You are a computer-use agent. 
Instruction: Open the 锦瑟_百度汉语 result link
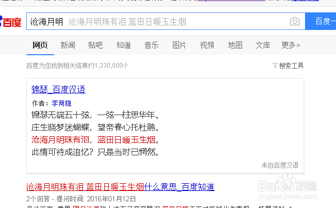coord(58,89)
